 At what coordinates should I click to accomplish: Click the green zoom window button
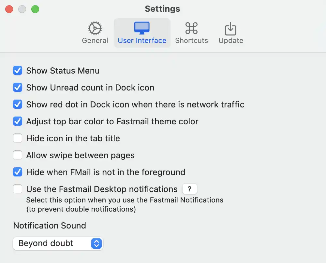tap(35, 9)
